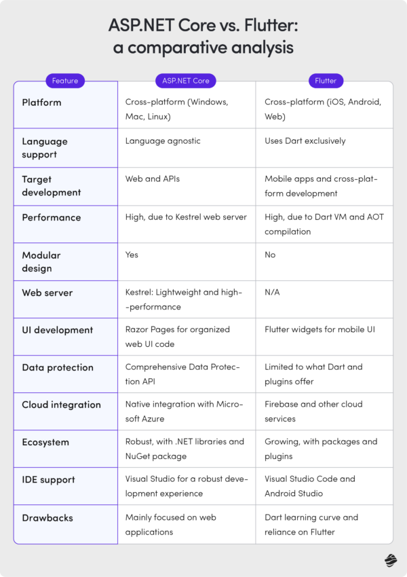The width and height of the screenshot is (407, 577).
Task: Click the Target development row label
Action: (x=51, y=185)
